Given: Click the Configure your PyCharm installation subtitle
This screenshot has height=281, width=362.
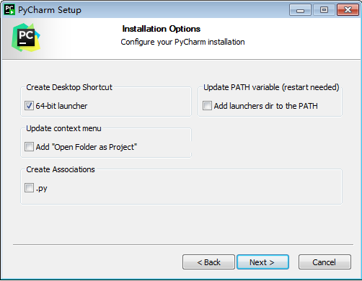Looking at the screenshot, I should (182, 42).
